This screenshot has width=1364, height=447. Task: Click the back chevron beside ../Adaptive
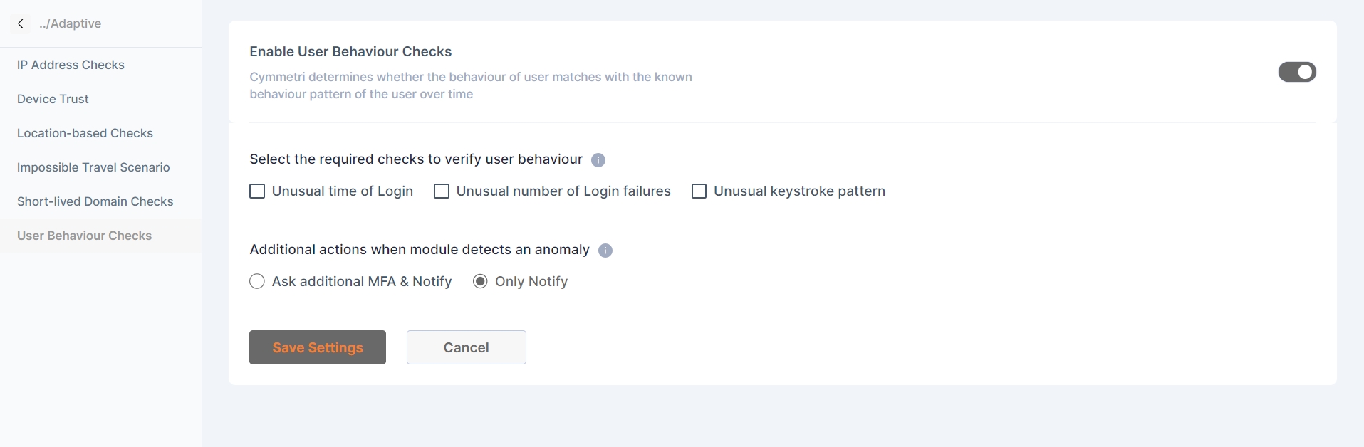pos(21,23)
